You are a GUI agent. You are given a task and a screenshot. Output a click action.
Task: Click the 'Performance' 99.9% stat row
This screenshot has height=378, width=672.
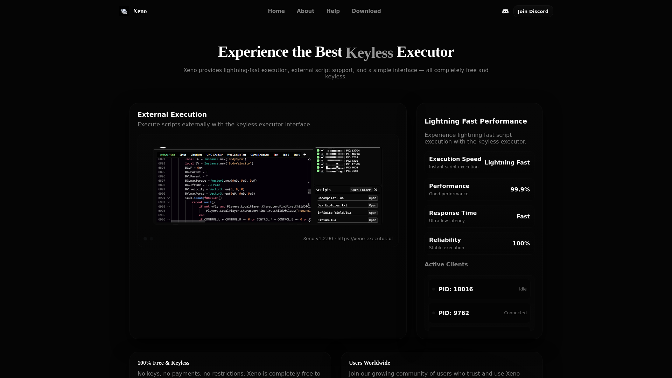pyautogui.click(x=479, y=190)
